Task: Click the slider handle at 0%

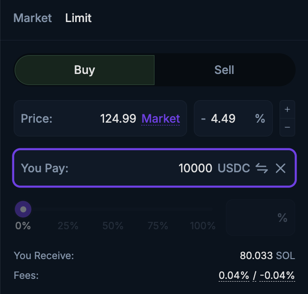Action: click(23, 209)
